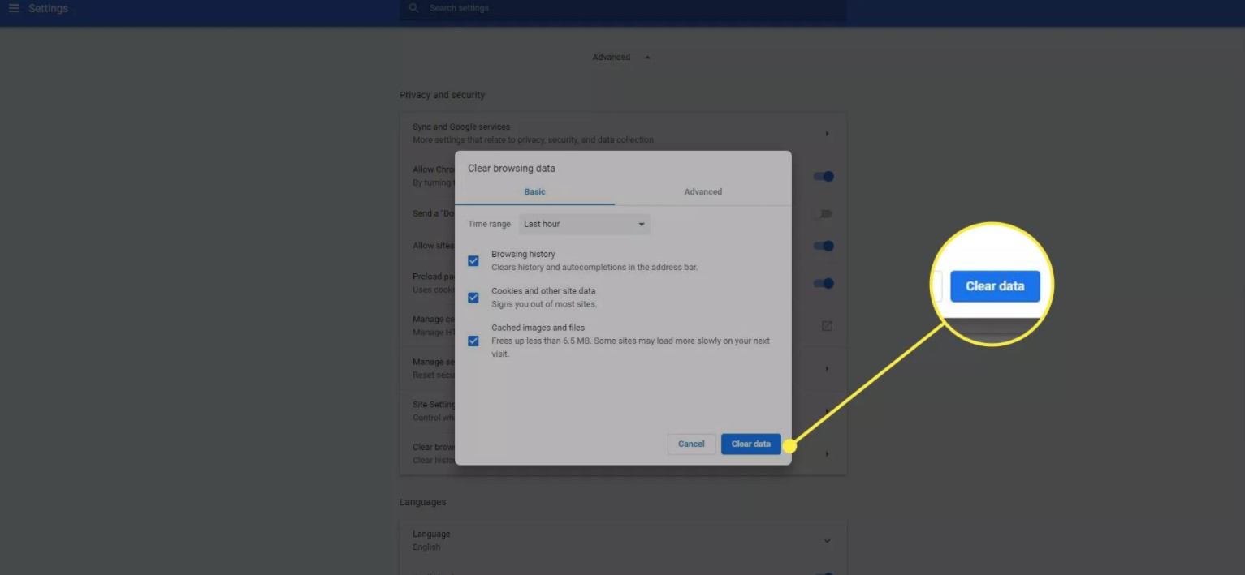The image size is (1245, 575).
Task: Open the Time range dropdown
Action: (584, 225)
